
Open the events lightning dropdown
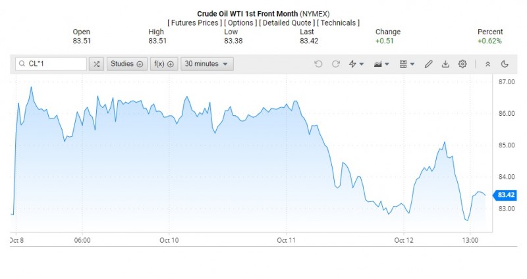coord(356,64)
